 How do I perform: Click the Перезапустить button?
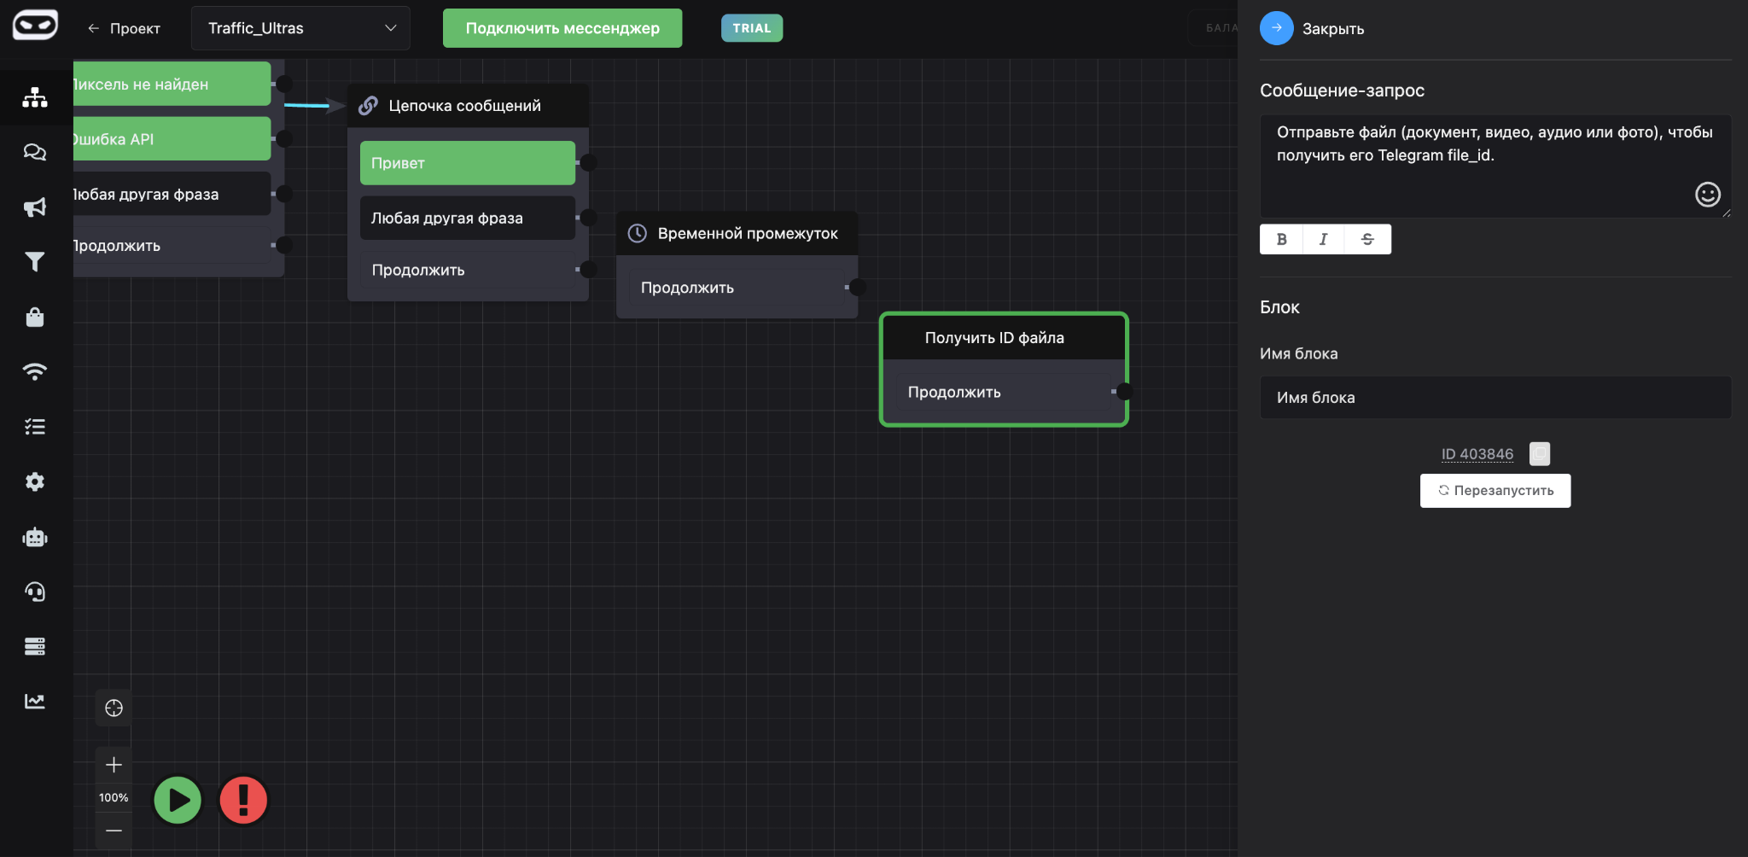[1495, 491]
